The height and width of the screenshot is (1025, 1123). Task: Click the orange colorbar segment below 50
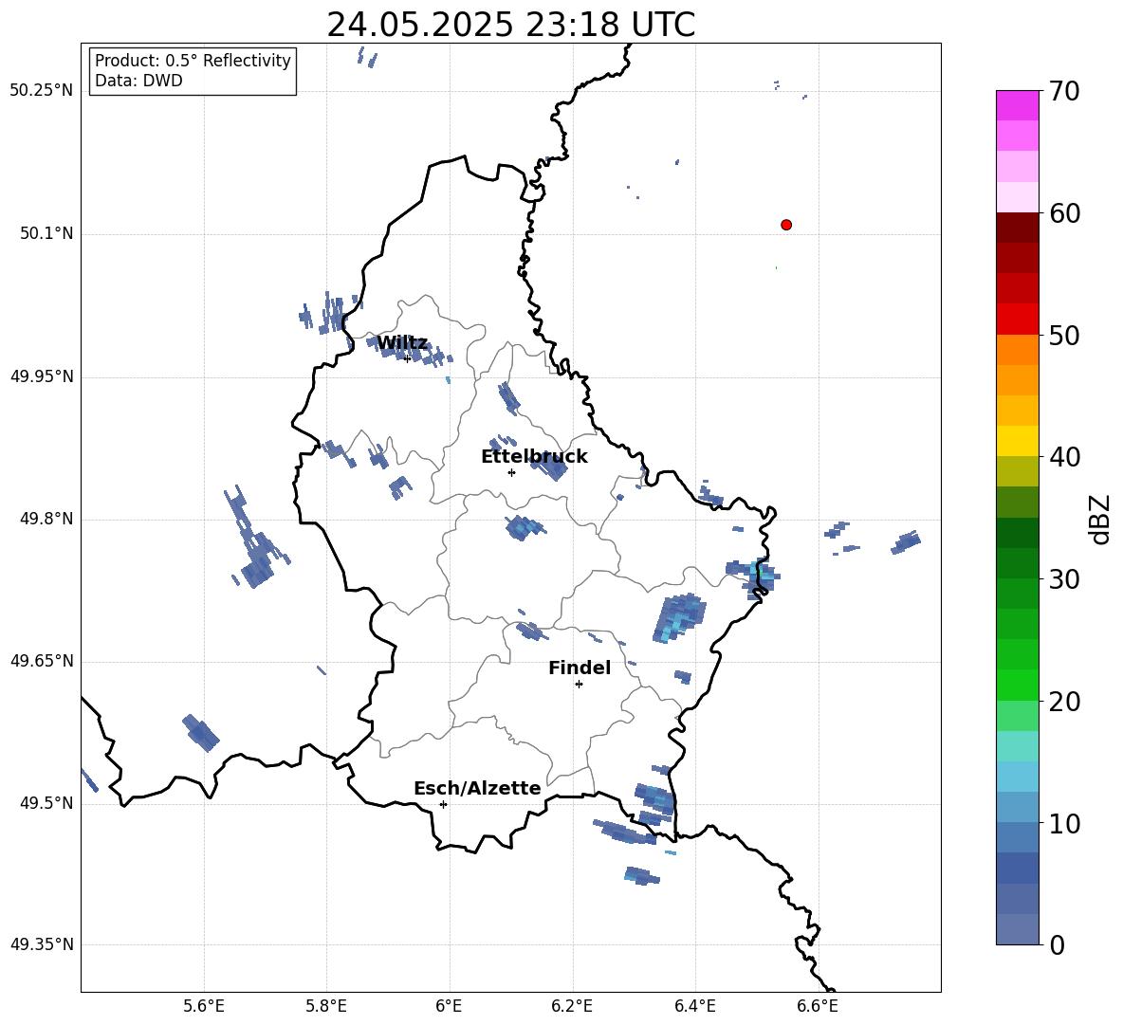pos(1017,350)
